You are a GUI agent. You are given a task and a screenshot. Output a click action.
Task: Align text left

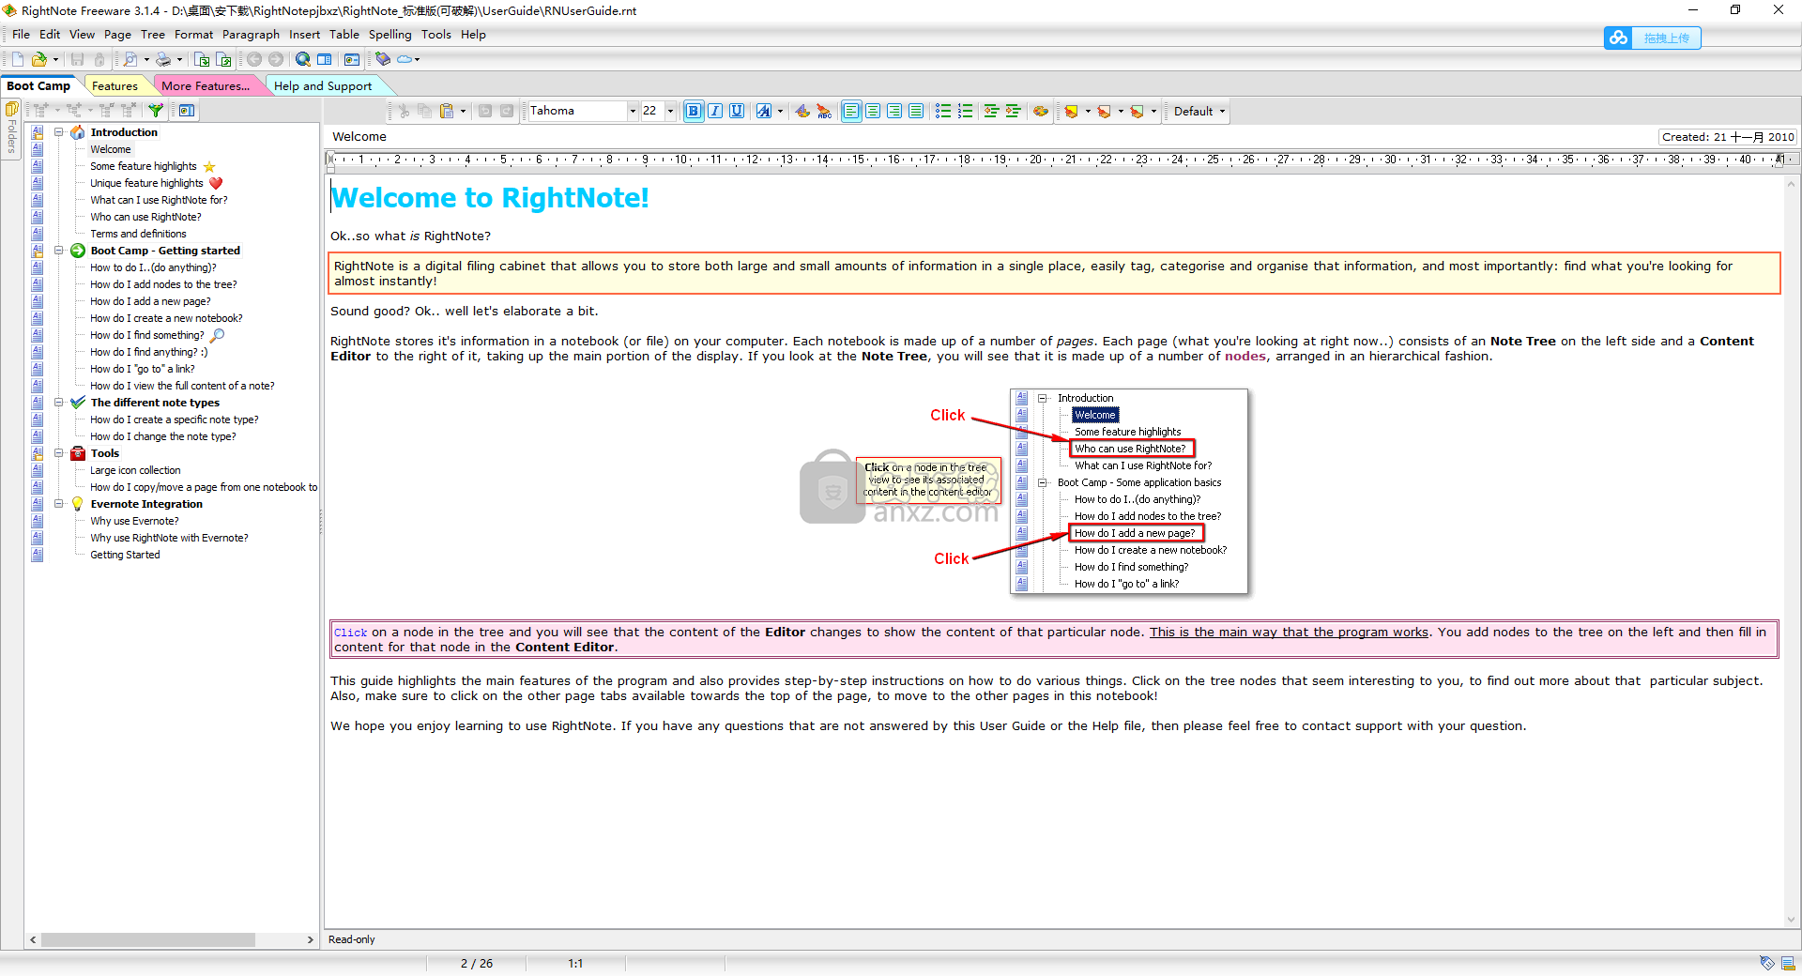[851, 111]
